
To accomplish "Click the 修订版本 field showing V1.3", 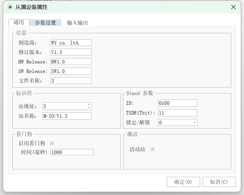I will pos(71,52).
